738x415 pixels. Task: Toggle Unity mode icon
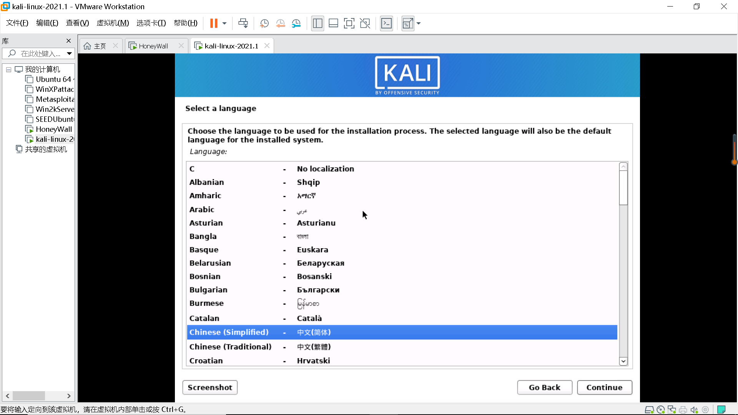[x=365, y=23]
